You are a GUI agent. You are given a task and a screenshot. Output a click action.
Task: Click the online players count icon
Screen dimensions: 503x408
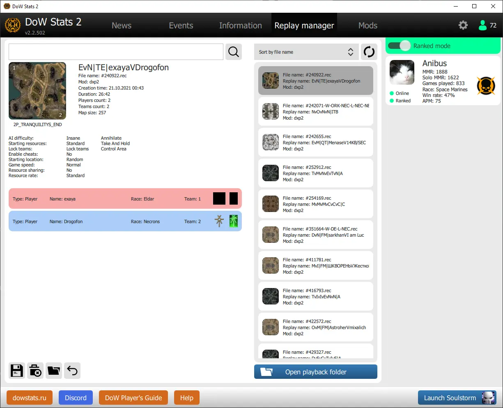coord(482,25)
